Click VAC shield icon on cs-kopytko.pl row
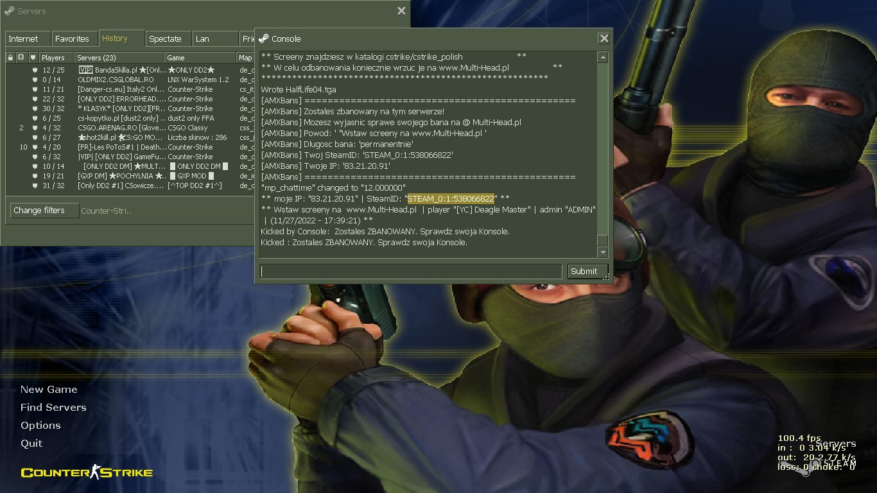 [35, 118]
